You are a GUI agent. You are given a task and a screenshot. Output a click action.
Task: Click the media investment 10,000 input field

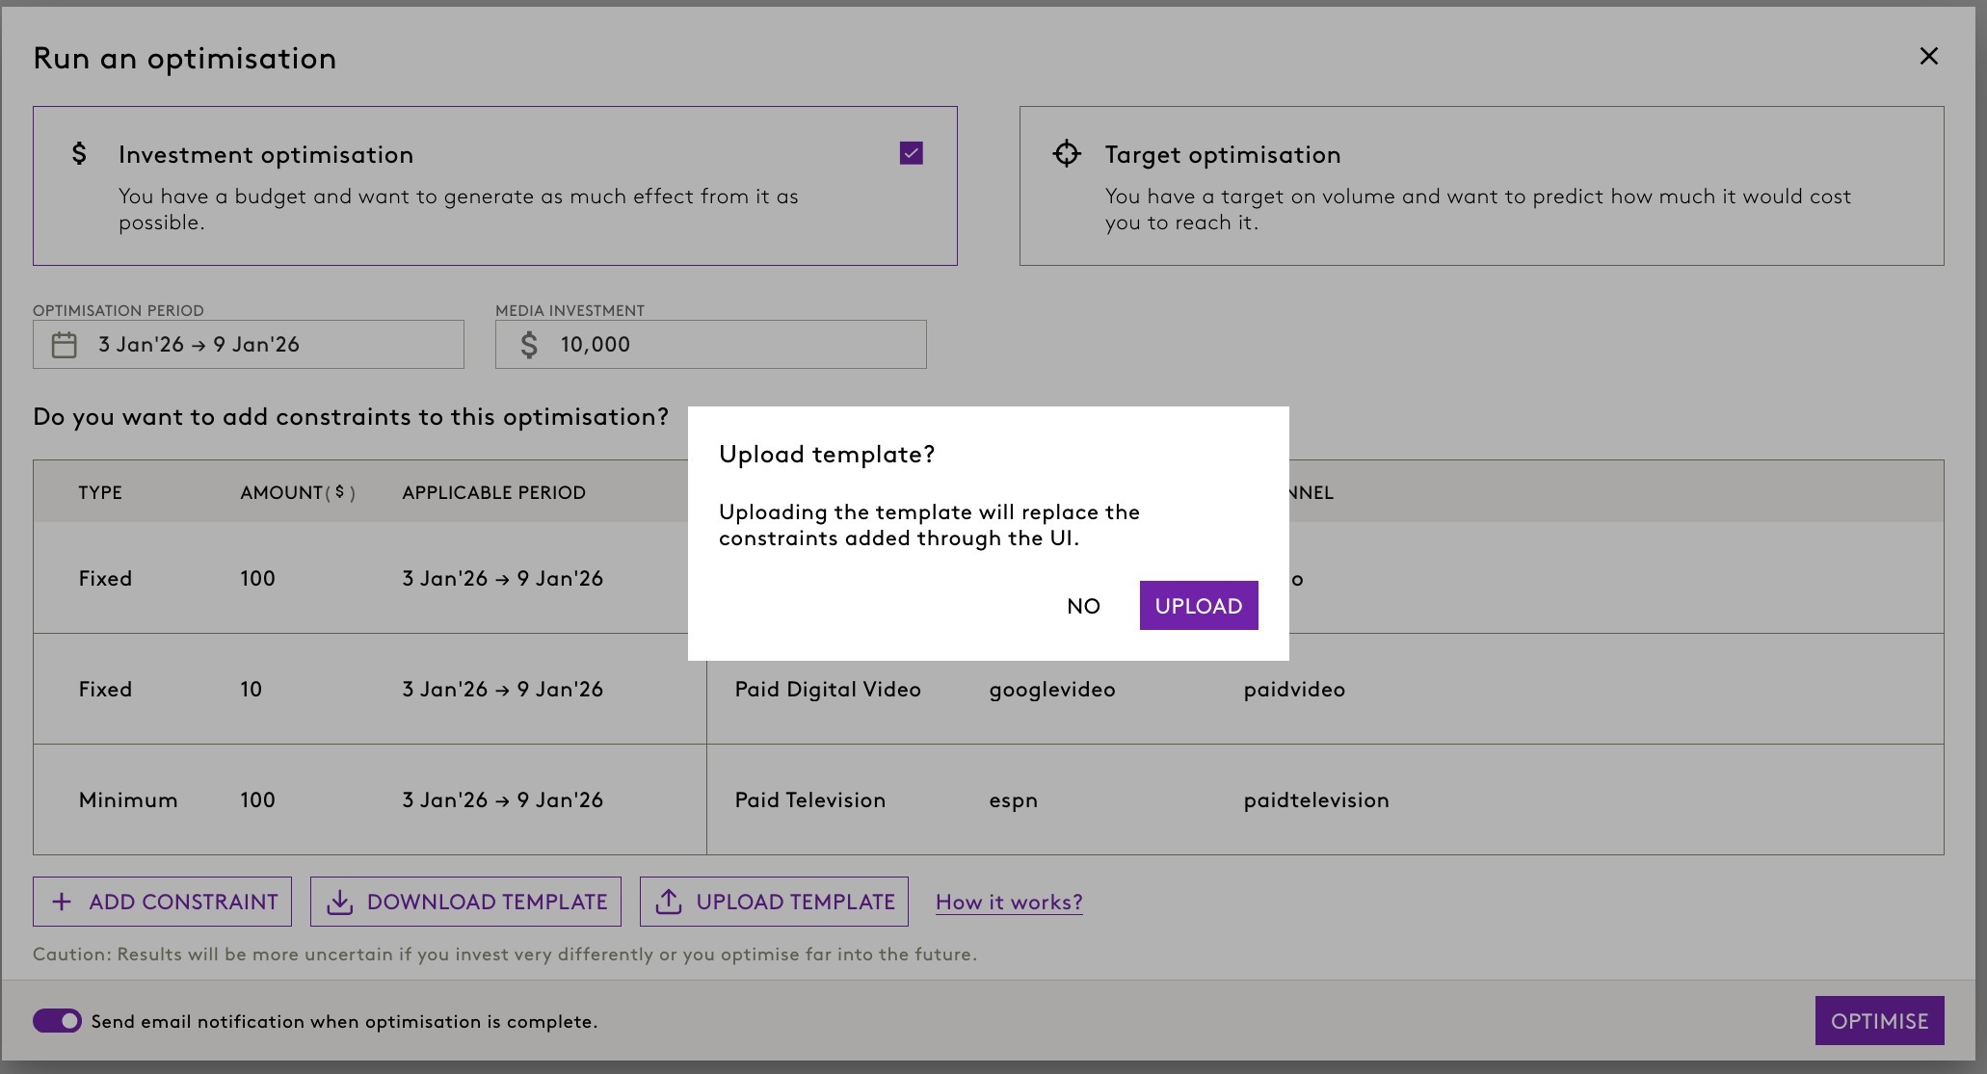pyautogui.click(x=732, y=345)
